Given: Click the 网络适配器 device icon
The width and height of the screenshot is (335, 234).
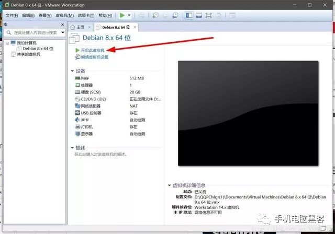Looking at the screenshot, I should [x=77, y=106].
